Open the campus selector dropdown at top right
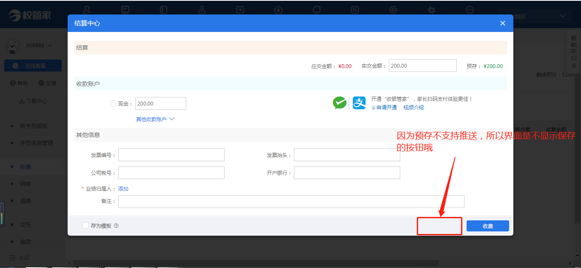This screenshot has height=268, width=581. pyautogui.click(x=535, y=16)
